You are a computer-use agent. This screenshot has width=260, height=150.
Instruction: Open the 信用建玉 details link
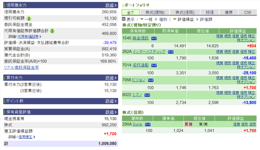tap(25, 137)
